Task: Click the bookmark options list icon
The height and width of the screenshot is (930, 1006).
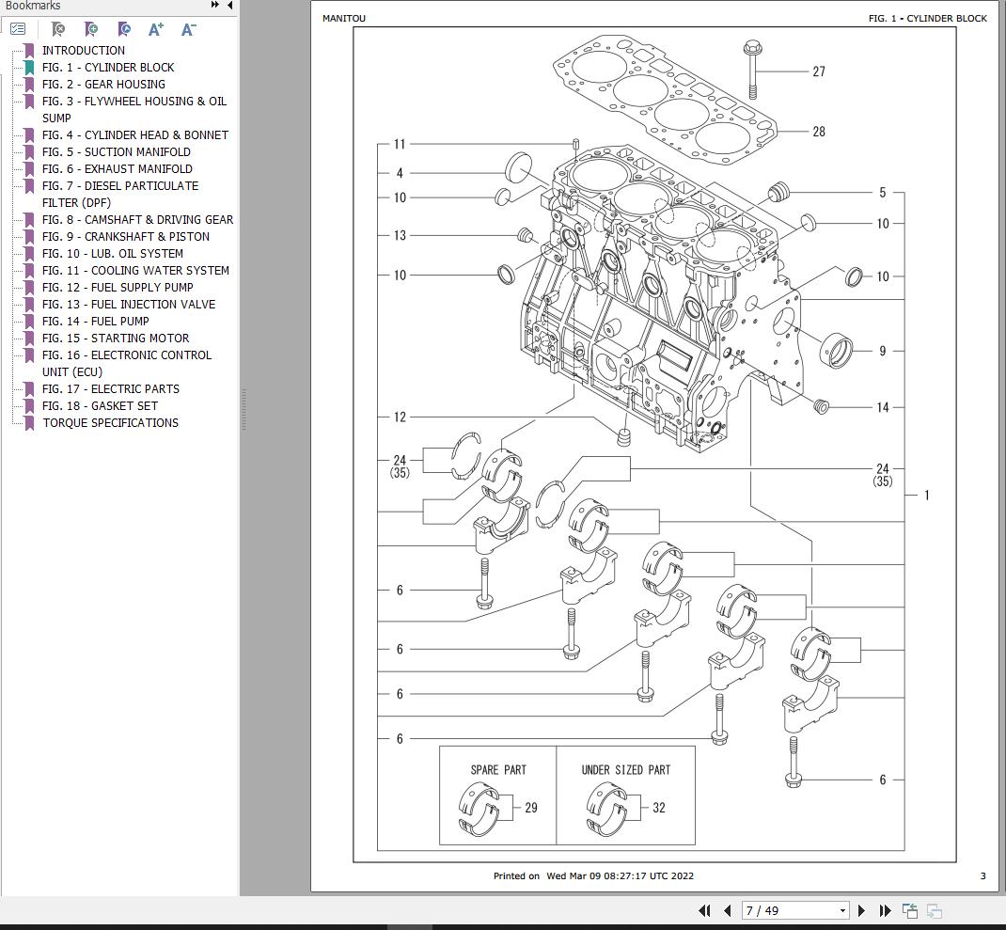Action: pyautogui.click(x=17, y=28)
